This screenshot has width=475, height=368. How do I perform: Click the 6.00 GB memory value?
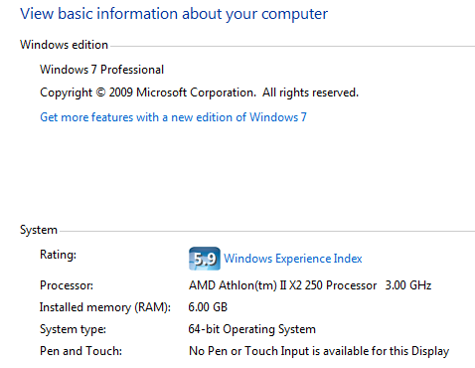pos(208,307)
